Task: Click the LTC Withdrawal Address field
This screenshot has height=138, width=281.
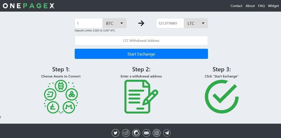Action: tap(141, 41)
